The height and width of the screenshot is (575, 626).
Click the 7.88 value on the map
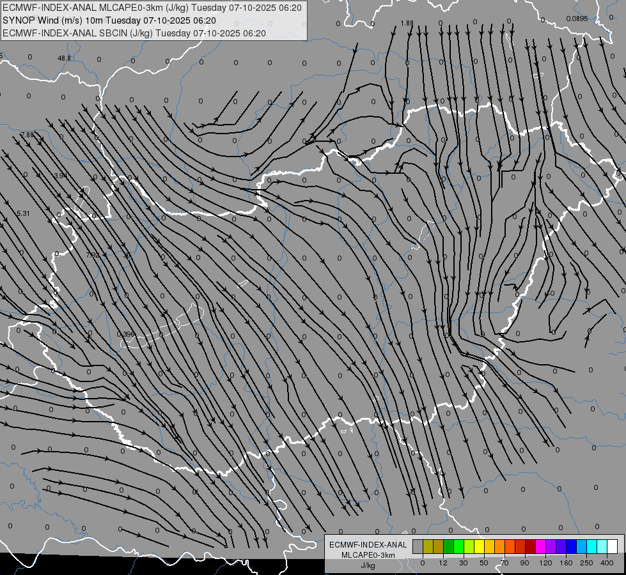pos(27,135)
